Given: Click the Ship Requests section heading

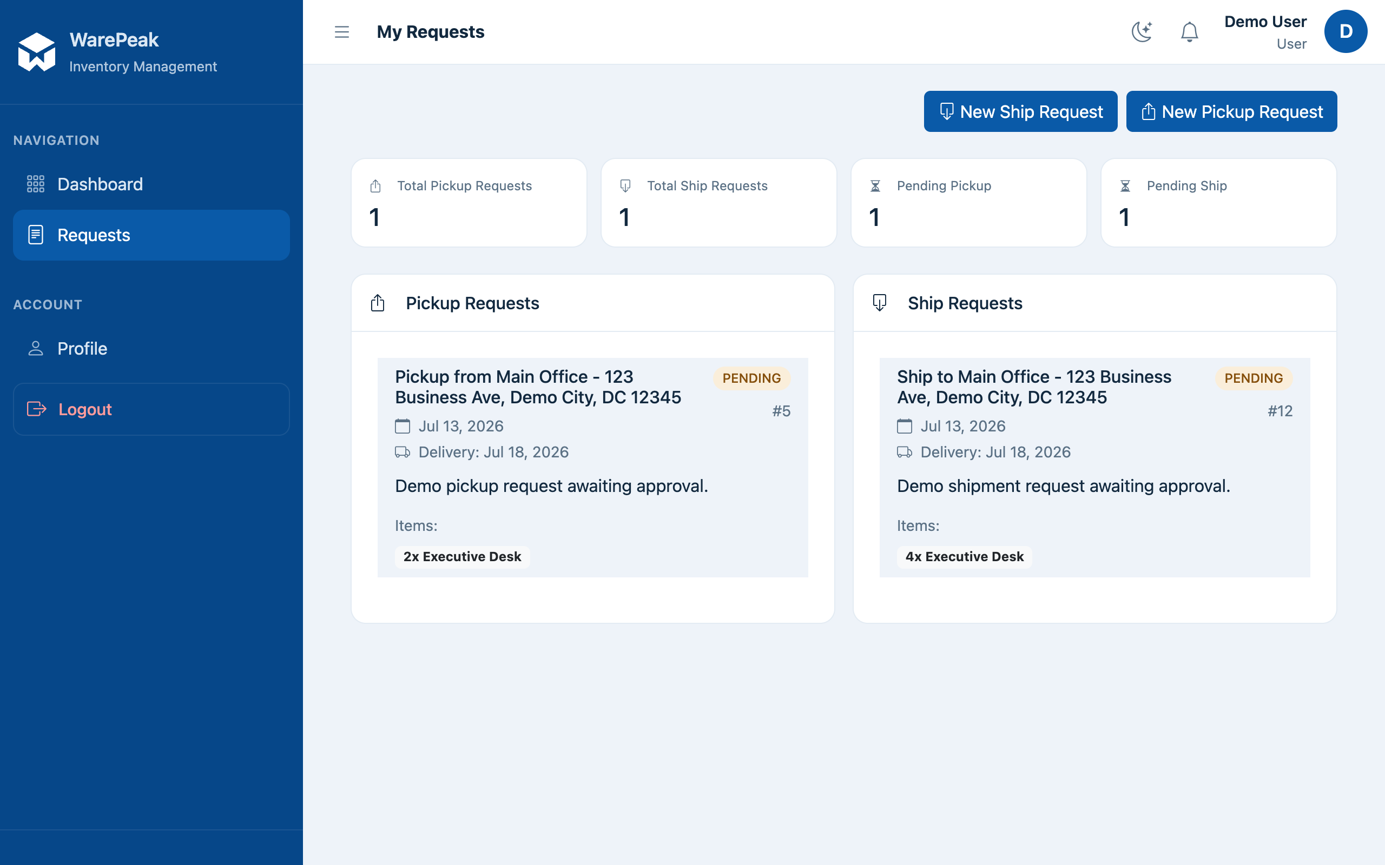Looking at the screenshot, I should (965, 303).
